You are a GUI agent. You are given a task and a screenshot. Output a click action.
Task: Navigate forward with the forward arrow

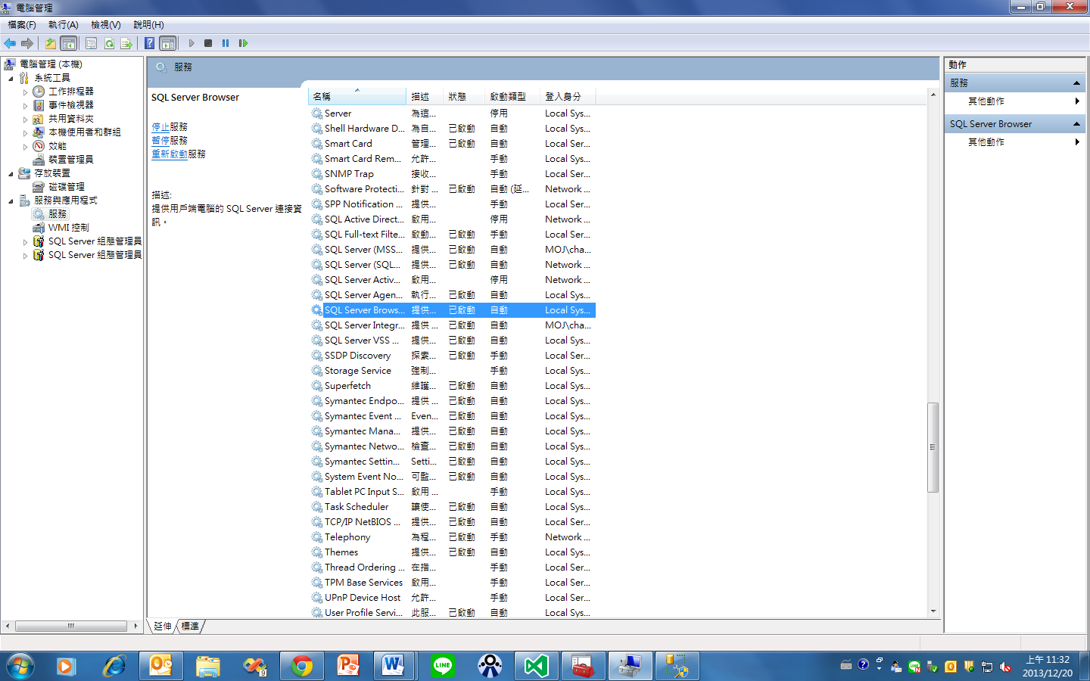click(27, 43)
